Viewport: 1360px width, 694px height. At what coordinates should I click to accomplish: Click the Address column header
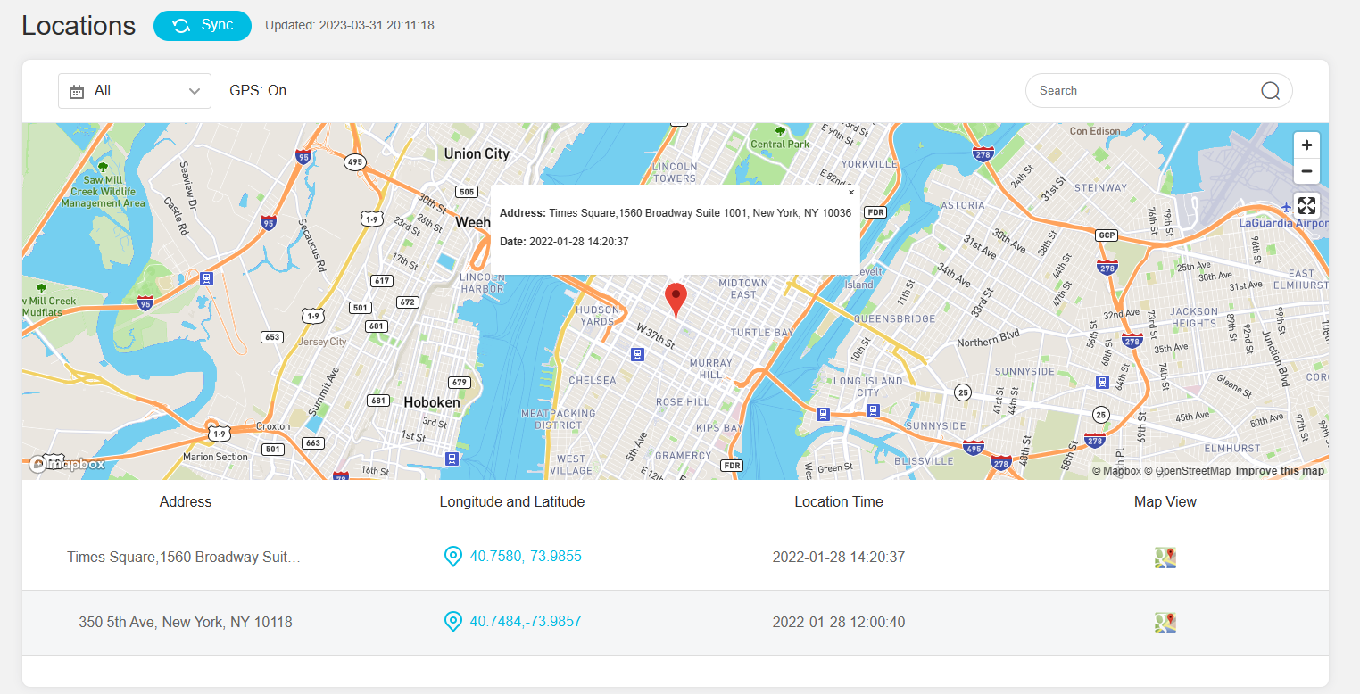click(x=186, y=502)
